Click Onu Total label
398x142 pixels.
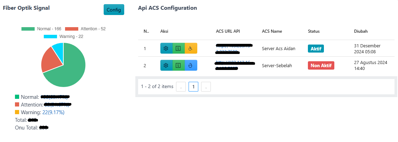click(x=26, y=127)
